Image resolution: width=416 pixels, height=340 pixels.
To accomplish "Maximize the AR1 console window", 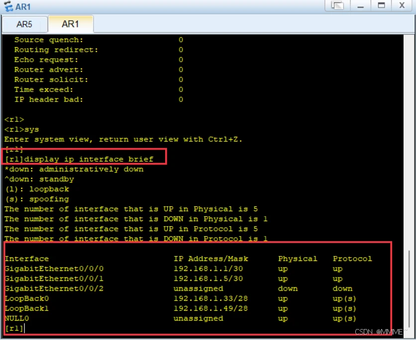I will click(382, 5).
